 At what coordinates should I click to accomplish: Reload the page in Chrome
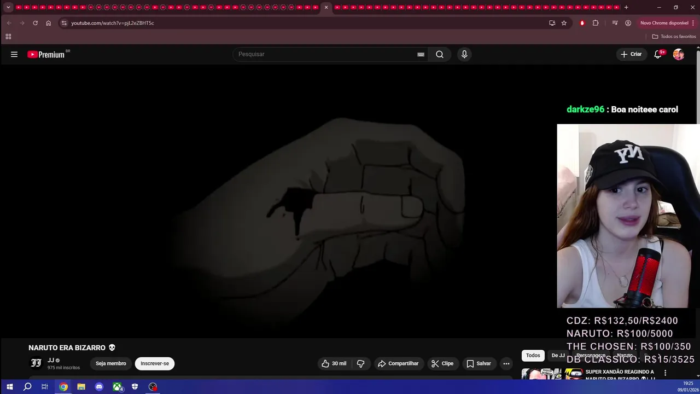35,23
